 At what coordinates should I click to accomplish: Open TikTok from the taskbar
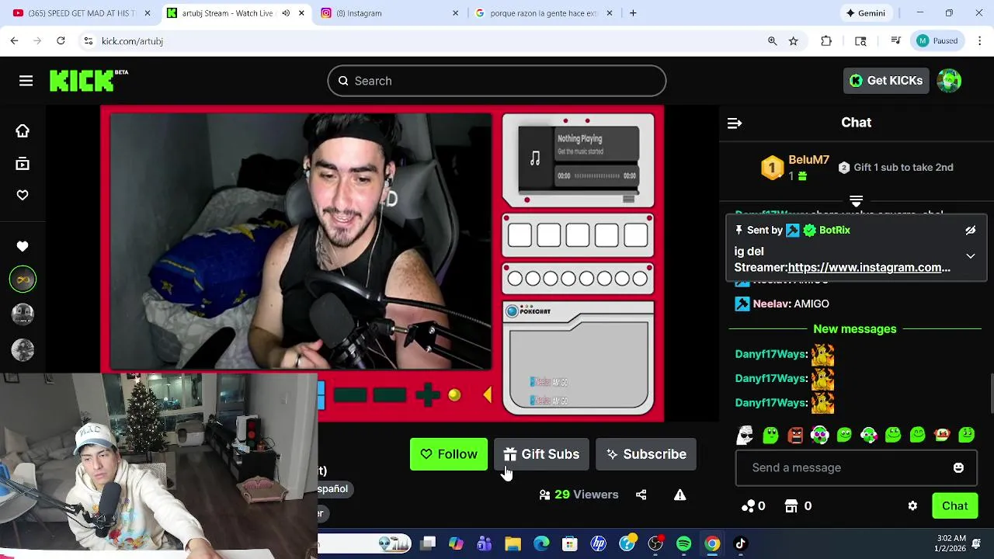point(740,544)
